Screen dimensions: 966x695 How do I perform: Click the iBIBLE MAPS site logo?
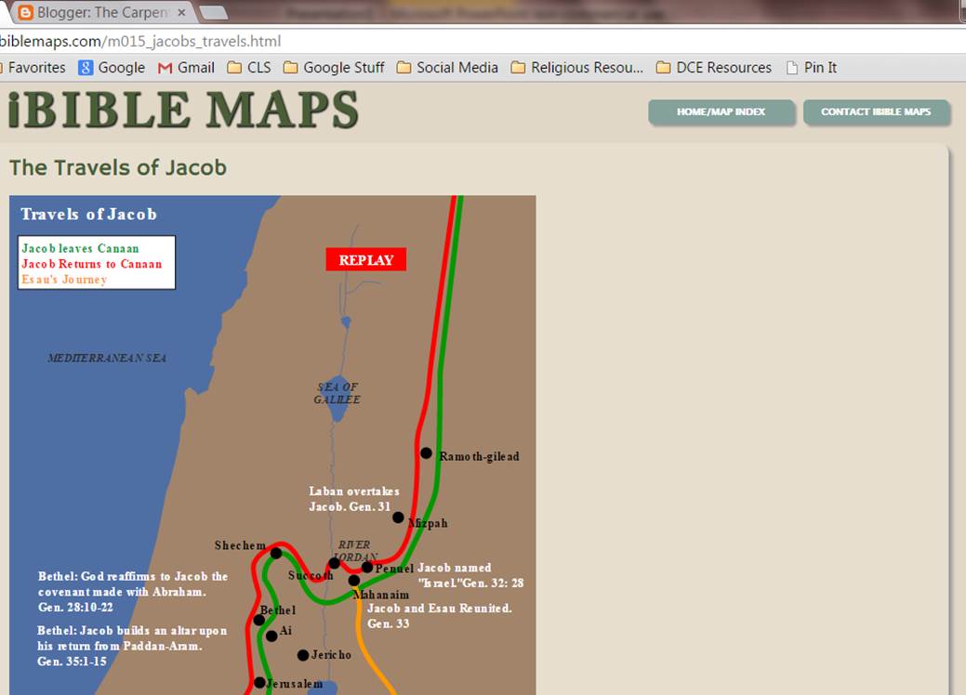tap(181, 111)
